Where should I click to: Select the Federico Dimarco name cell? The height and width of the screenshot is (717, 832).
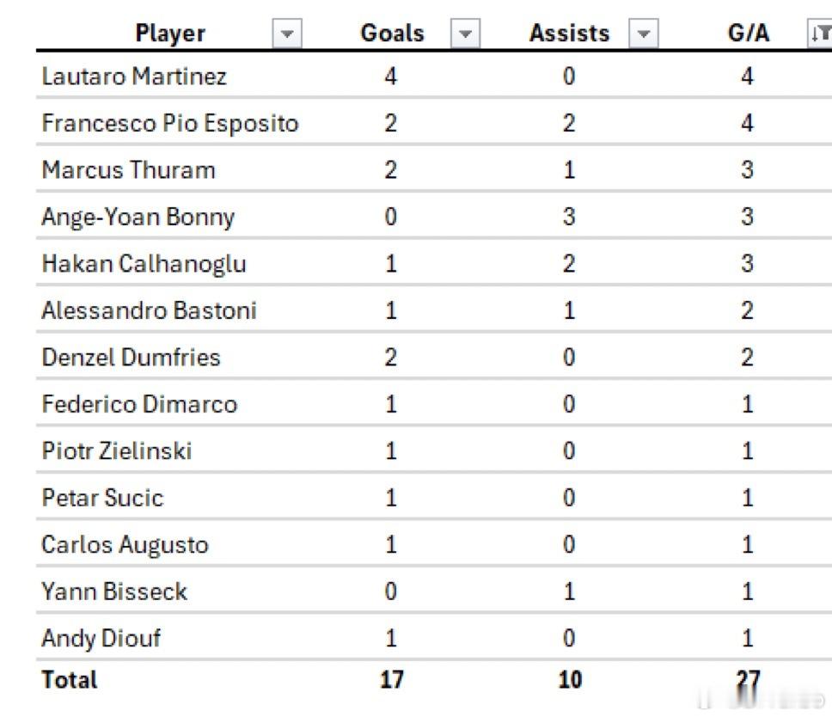[139, 404]
